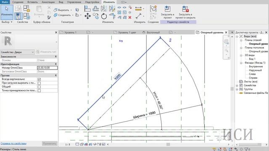This screenshot has height=151, width=269.
Task: Close the Опорный уровень view tab
Action: [226, 32]
